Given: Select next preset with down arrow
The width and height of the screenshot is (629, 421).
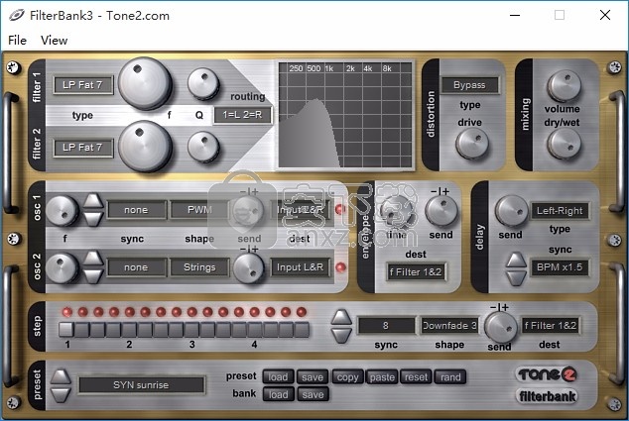Looking at the screenshot, I should (x=61, y=394).
